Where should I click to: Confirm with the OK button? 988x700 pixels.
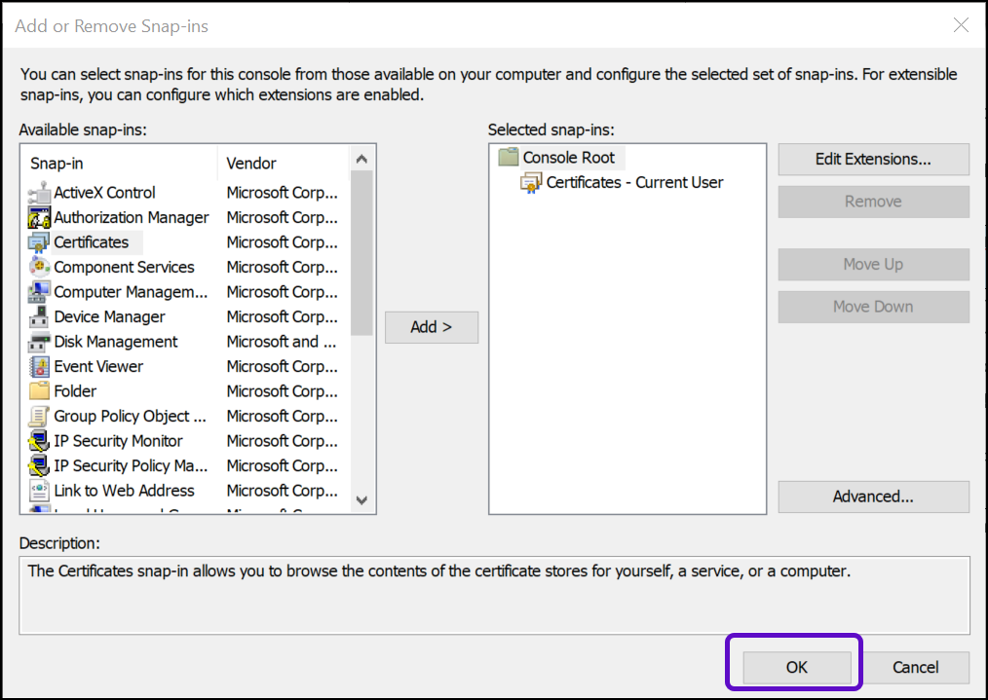point(796,668)
